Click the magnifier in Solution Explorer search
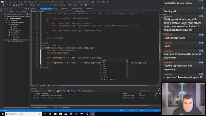Viewport: 206px width, 116px height. pyautogui.click(x=27, y=14)
